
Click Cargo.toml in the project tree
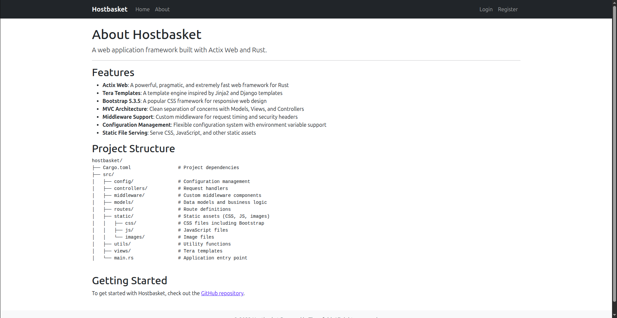click(117, 168)
